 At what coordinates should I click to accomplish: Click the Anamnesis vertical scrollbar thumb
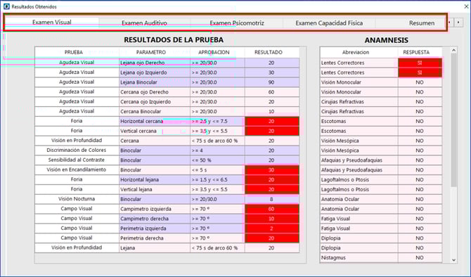[454, 120]
